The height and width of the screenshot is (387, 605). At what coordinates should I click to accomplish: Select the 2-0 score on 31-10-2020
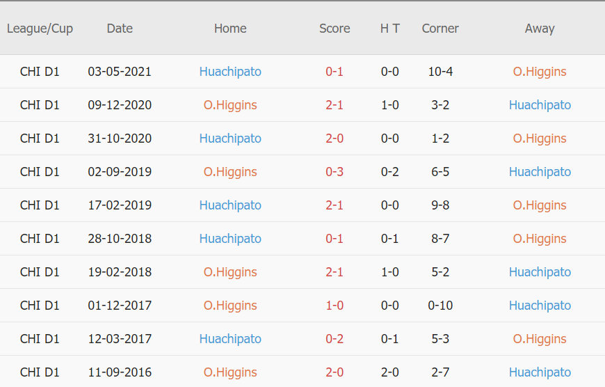(334, 139)
